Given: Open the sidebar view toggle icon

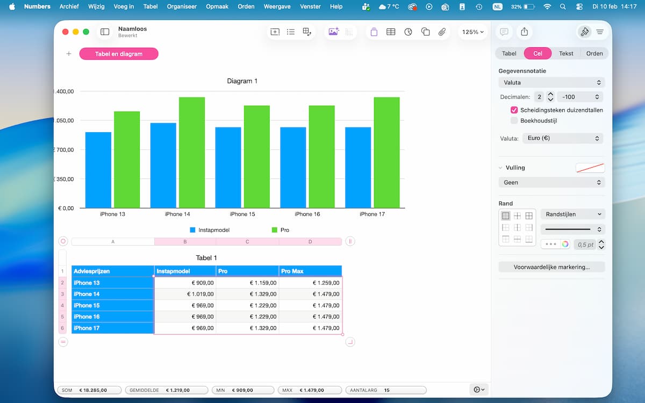Looking at the screenshot, I should click(105, 32).
